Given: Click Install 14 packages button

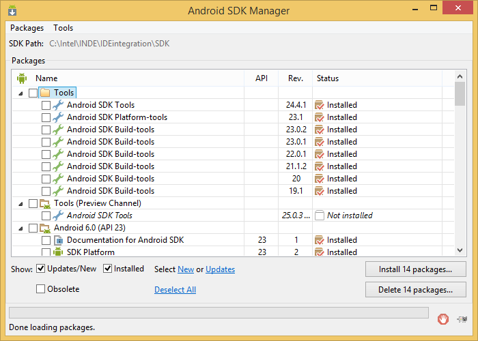Looking at the screenshot, I should click(416, 269).
